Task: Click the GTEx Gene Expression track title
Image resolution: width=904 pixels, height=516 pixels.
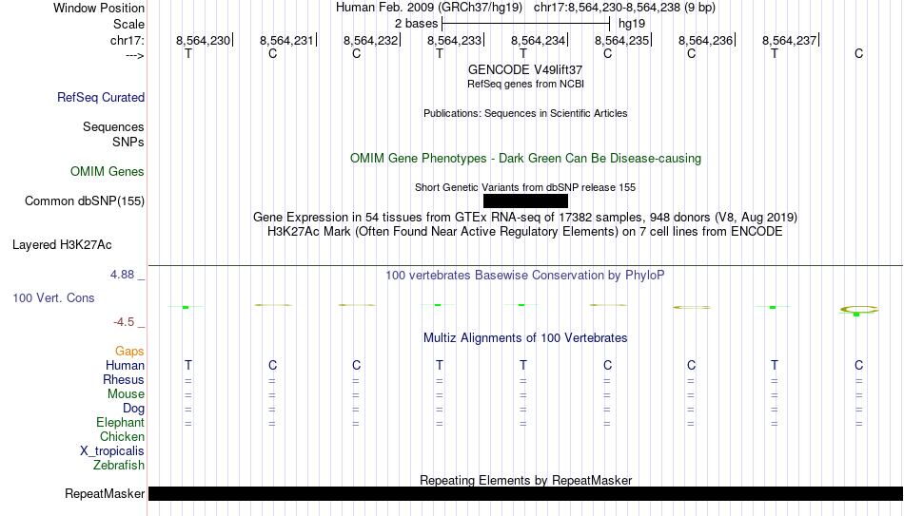Action: 525,217
